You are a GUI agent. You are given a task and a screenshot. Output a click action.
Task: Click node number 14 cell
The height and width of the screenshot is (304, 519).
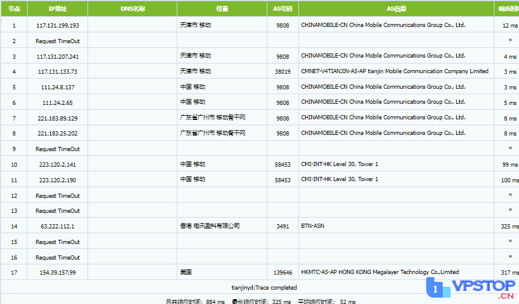14,226
